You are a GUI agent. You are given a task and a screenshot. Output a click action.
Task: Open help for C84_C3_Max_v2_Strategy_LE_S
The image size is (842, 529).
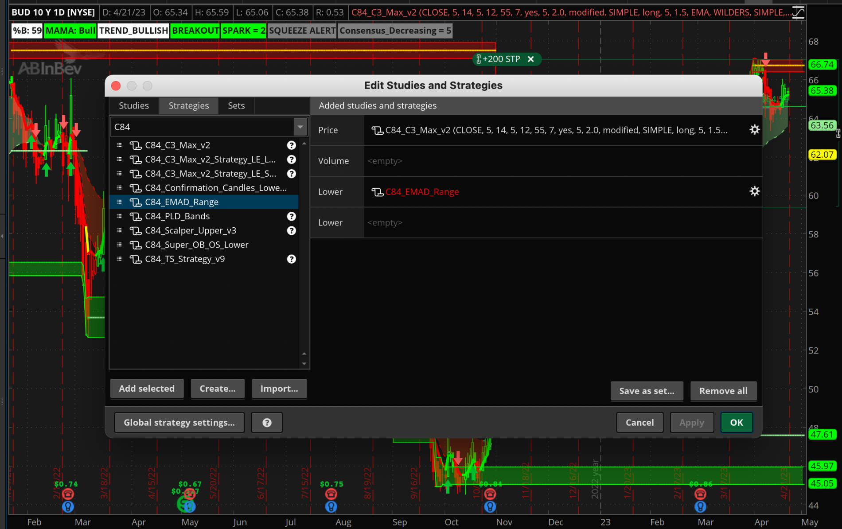(x=291, y=174)
